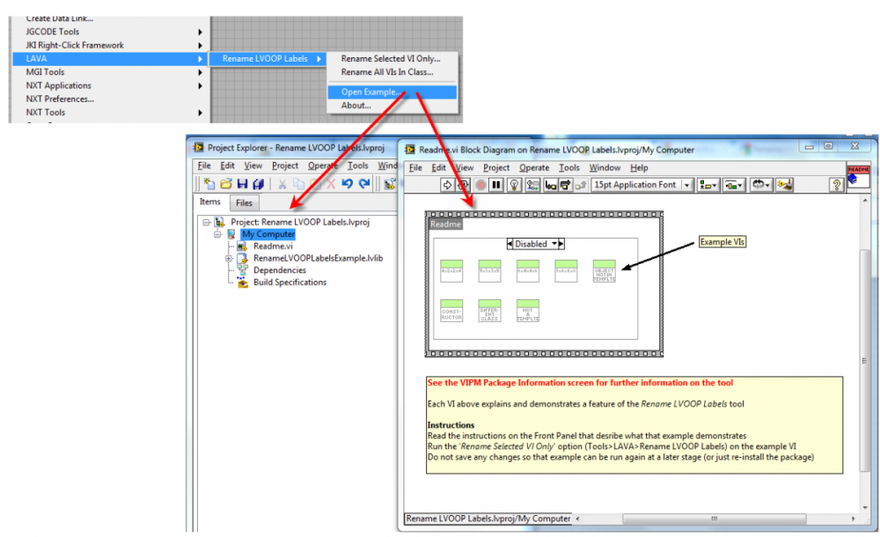Click the previous case arrow beside Disabled
Screen dimensions: 880x537
point(510,244)
